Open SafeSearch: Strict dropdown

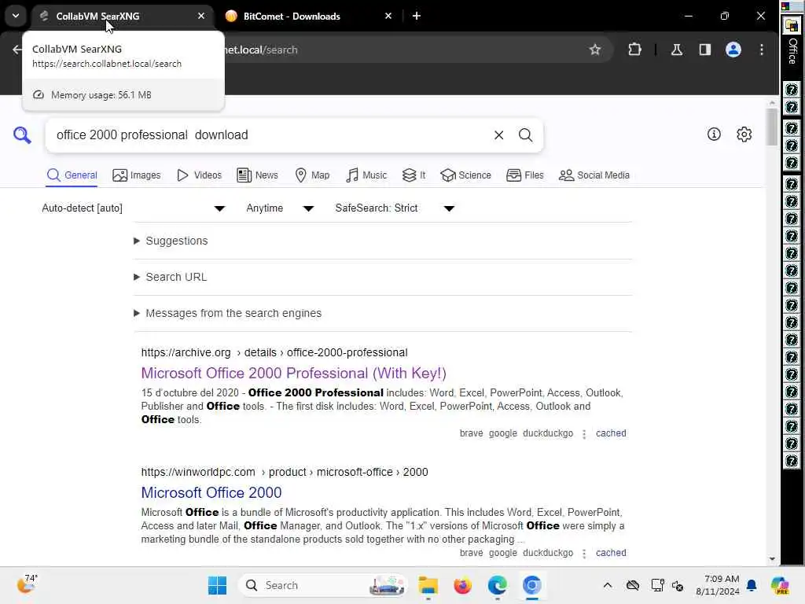pyautogui.click(x=395, y=208)
